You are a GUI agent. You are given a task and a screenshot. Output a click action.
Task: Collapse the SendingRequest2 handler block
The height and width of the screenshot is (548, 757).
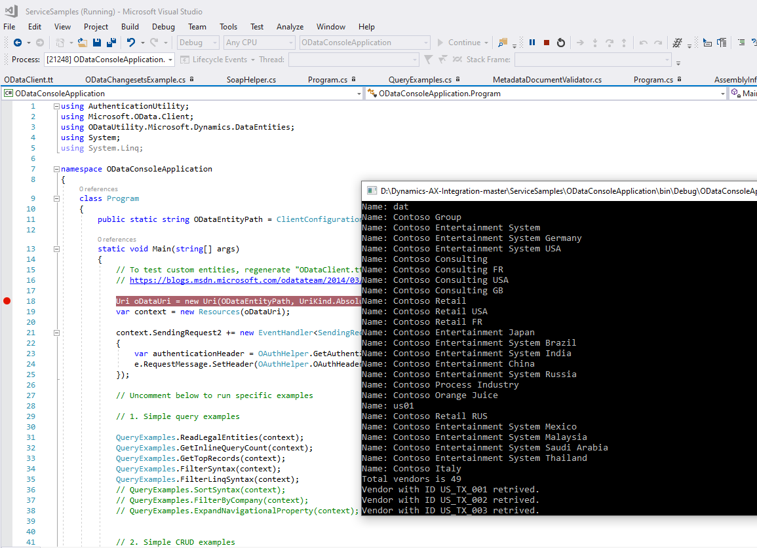point(56,333)
